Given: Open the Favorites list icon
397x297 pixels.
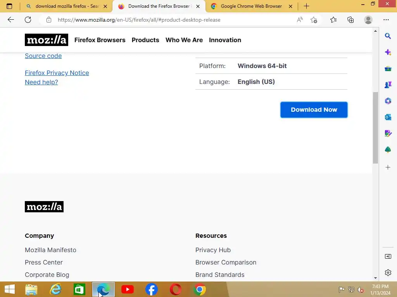Looking at the screenshot, I should coord(333,20).
